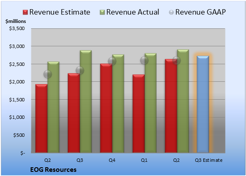
Task: Click the "$3,500" y-axis label
Action: pos(17,28)
